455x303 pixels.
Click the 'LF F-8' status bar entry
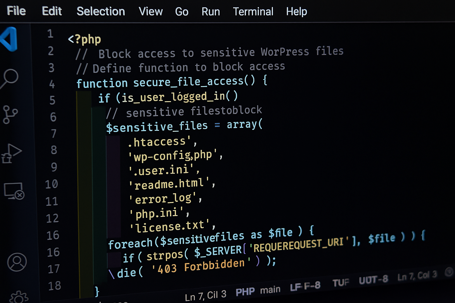click(305, 286)
